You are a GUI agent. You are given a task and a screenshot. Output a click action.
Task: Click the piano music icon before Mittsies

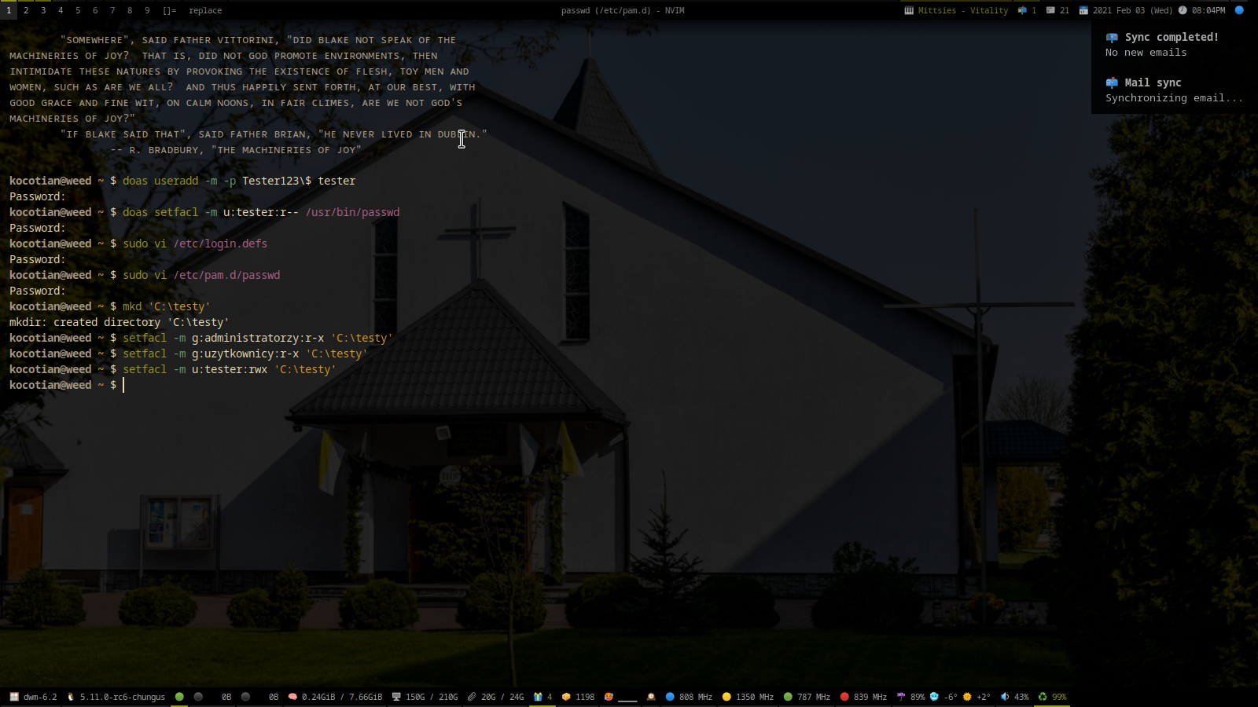click(909, 10)
